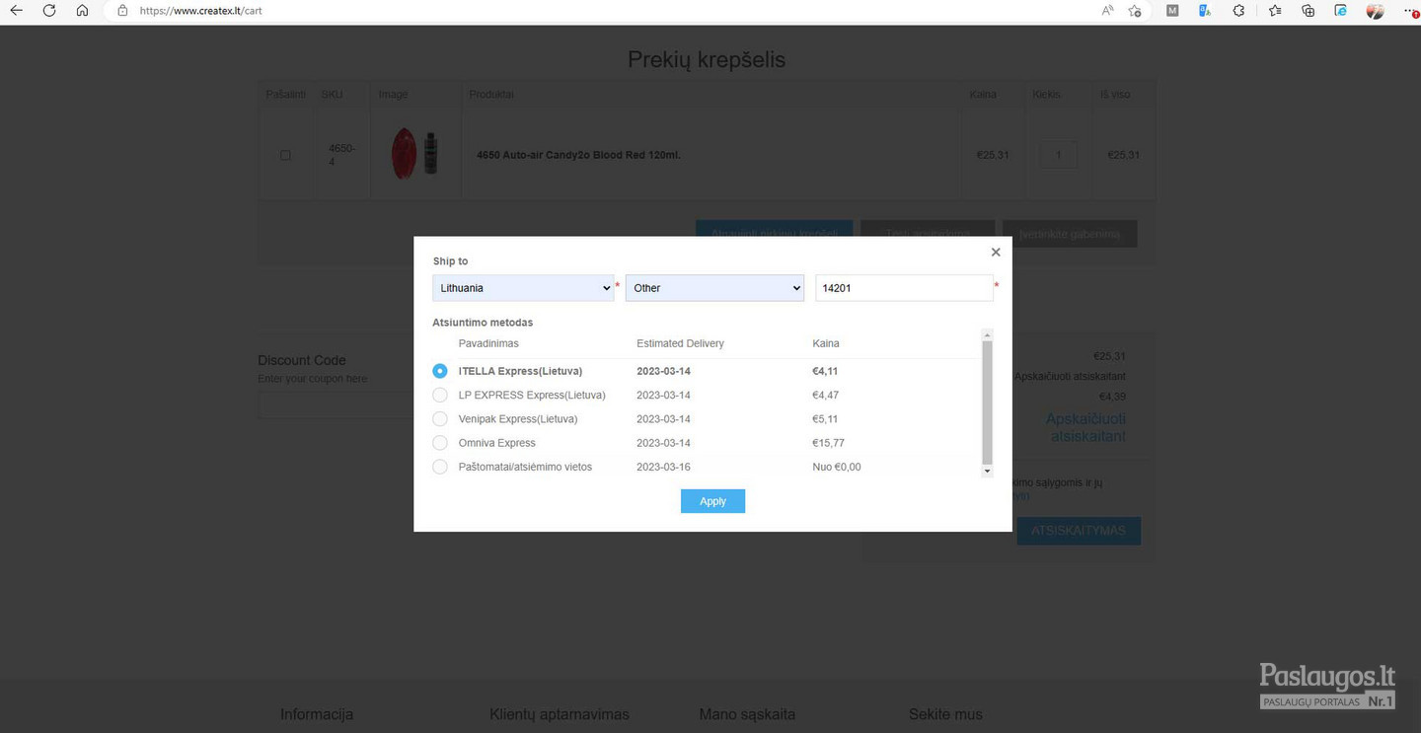Viewport: 1421px width, 733px height.
Task: Open the Extensions puzzle menu
Action: (1238, 11)
